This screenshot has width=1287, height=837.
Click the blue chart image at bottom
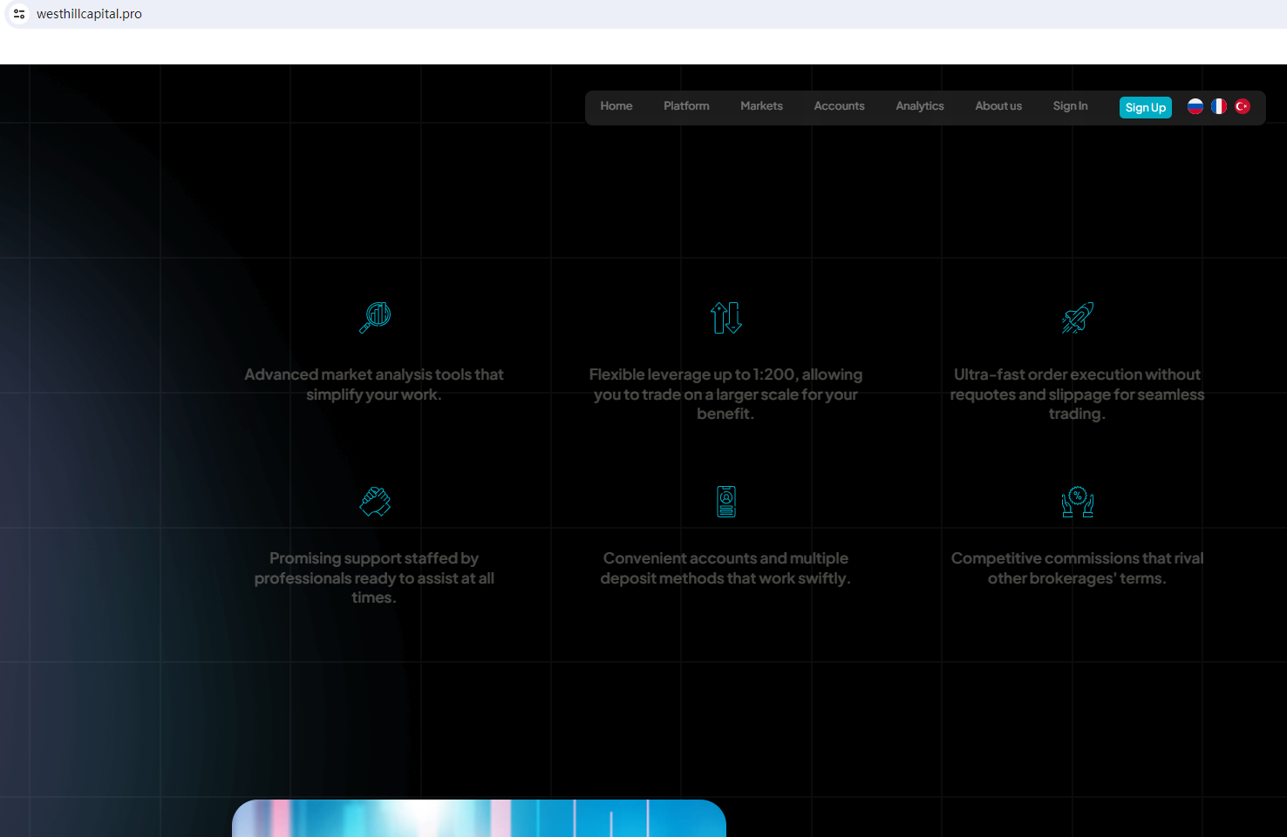coord(479,819)
